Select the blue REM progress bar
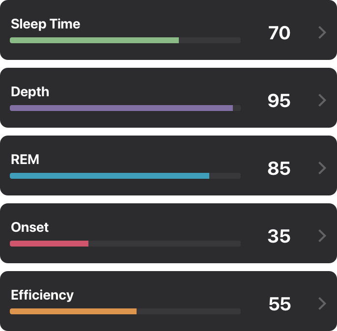This screenshot has height=331, width=337. click(x=110, y=176)
